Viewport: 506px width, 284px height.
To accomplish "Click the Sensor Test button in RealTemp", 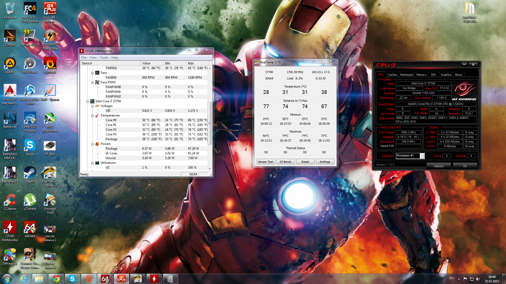I will tap(265, 162).
